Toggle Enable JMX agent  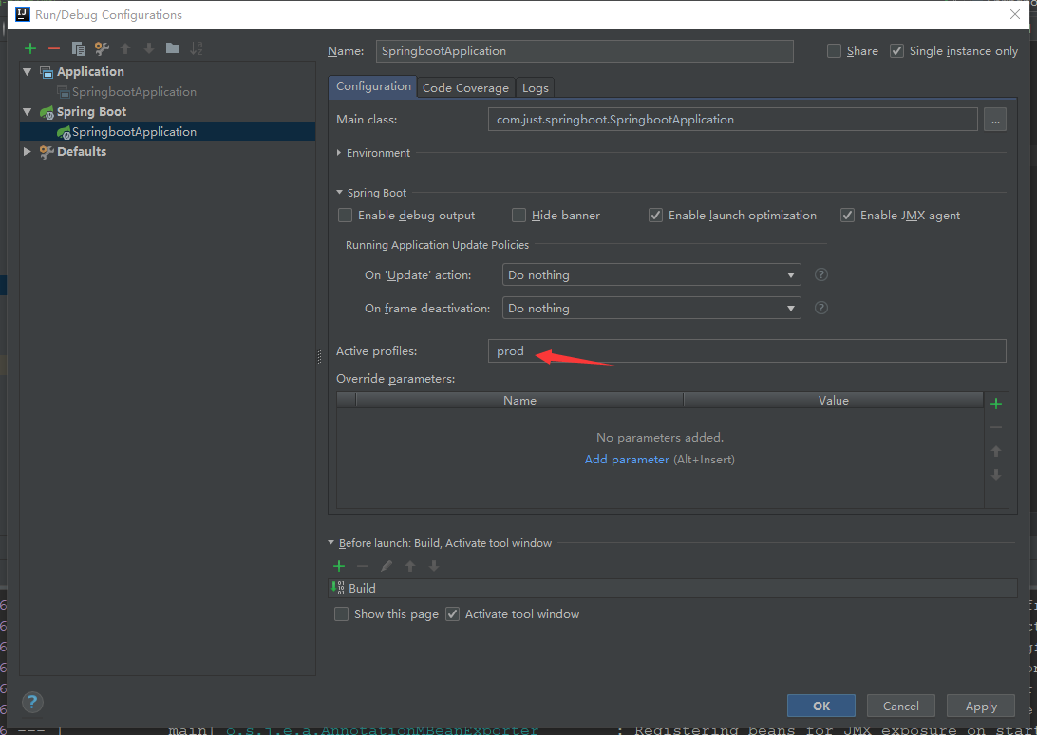[x=847, y=215]
